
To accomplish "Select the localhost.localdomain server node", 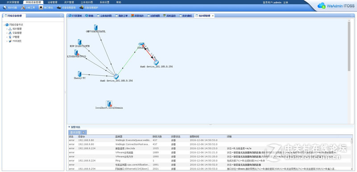I will (109, 104).
